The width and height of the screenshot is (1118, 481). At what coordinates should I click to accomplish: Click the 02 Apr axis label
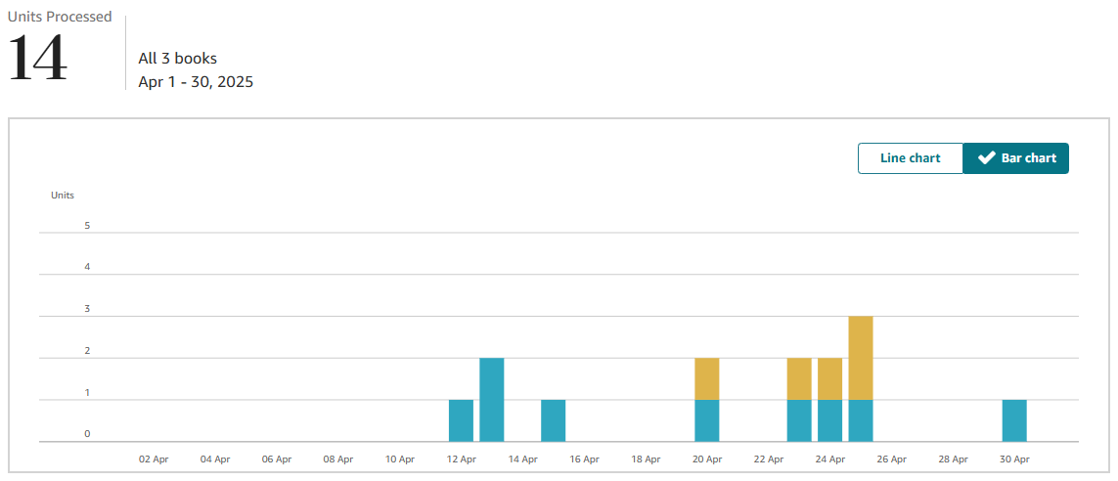click(154, 459)
